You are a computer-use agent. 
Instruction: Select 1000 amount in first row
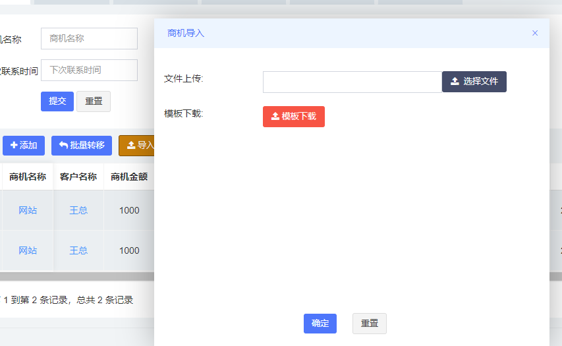(x=129, y=210)
